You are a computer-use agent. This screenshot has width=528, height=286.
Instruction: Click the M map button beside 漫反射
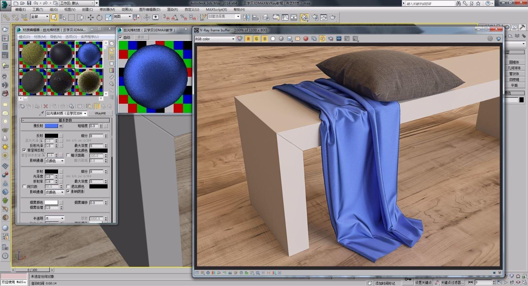pyautogui.click(x=61, y=126)
